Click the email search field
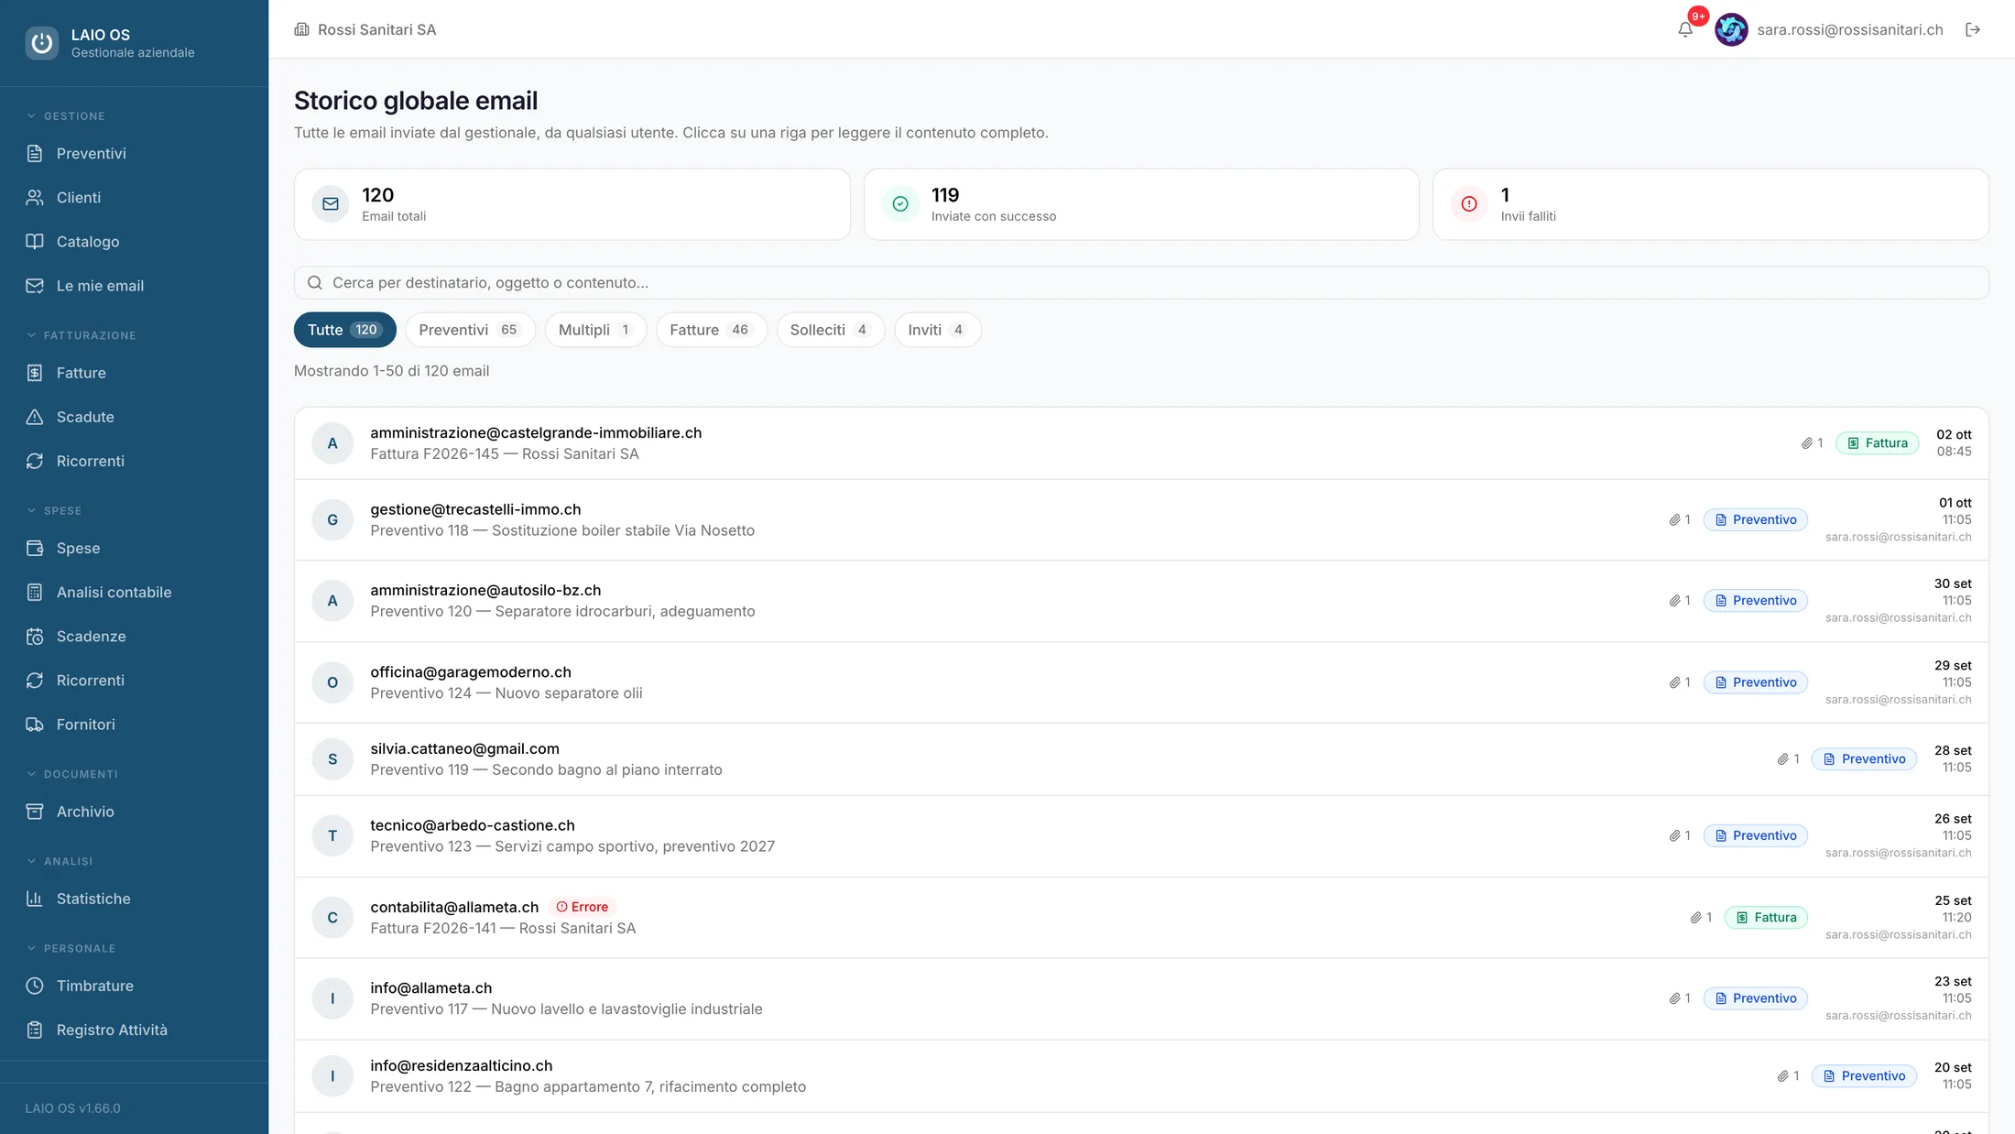 click(x=1141, y=282)
